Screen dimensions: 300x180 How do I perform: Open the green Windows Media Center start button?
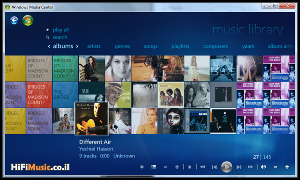28,20
